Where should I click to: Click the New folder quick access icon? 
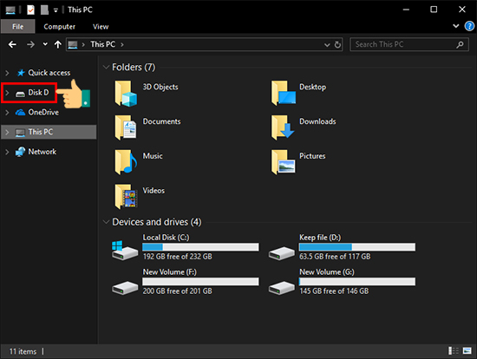(x=45, y=10)
